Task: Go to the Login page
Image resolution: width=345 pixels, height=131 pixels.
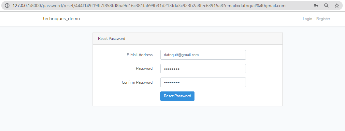Action: pyautogui.click(x=307, y=19)
